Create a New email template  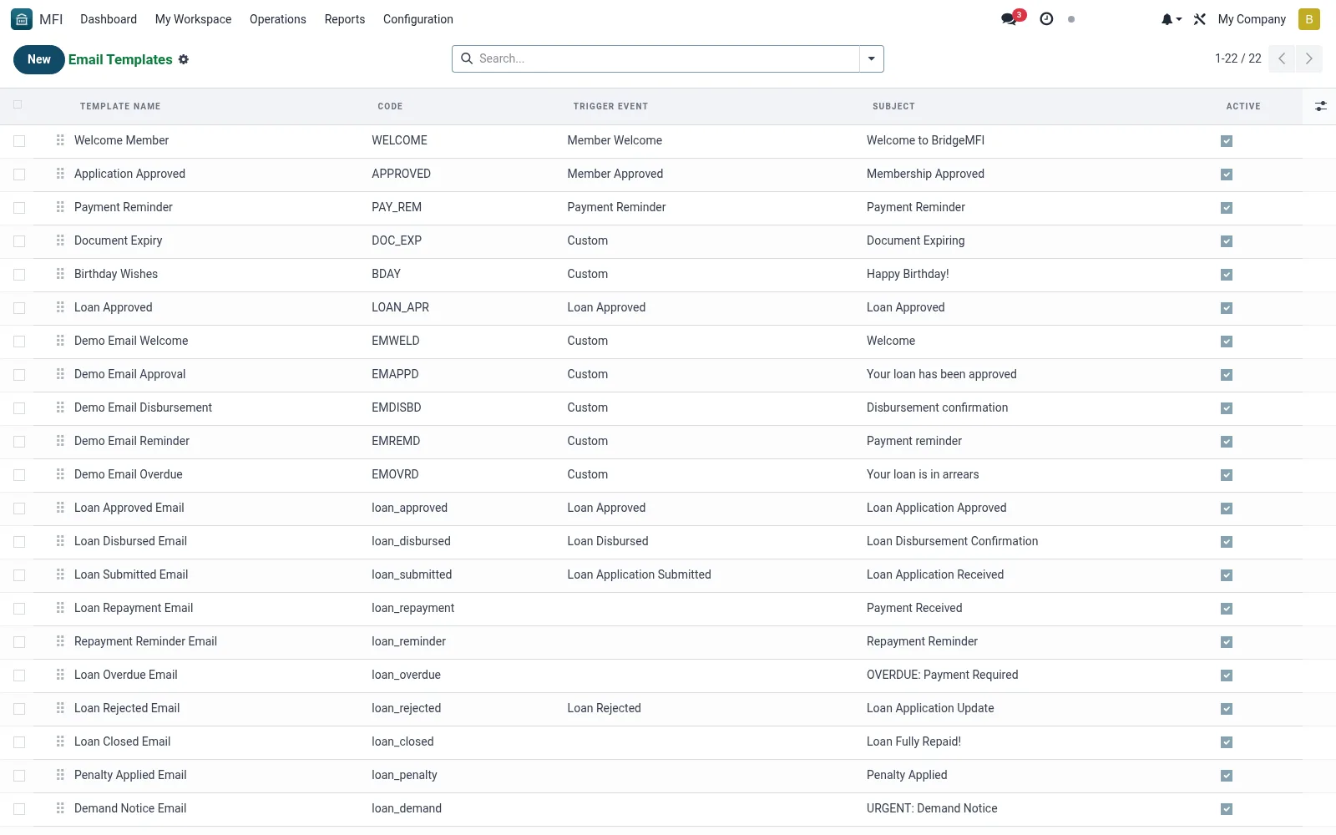(39, 59)
